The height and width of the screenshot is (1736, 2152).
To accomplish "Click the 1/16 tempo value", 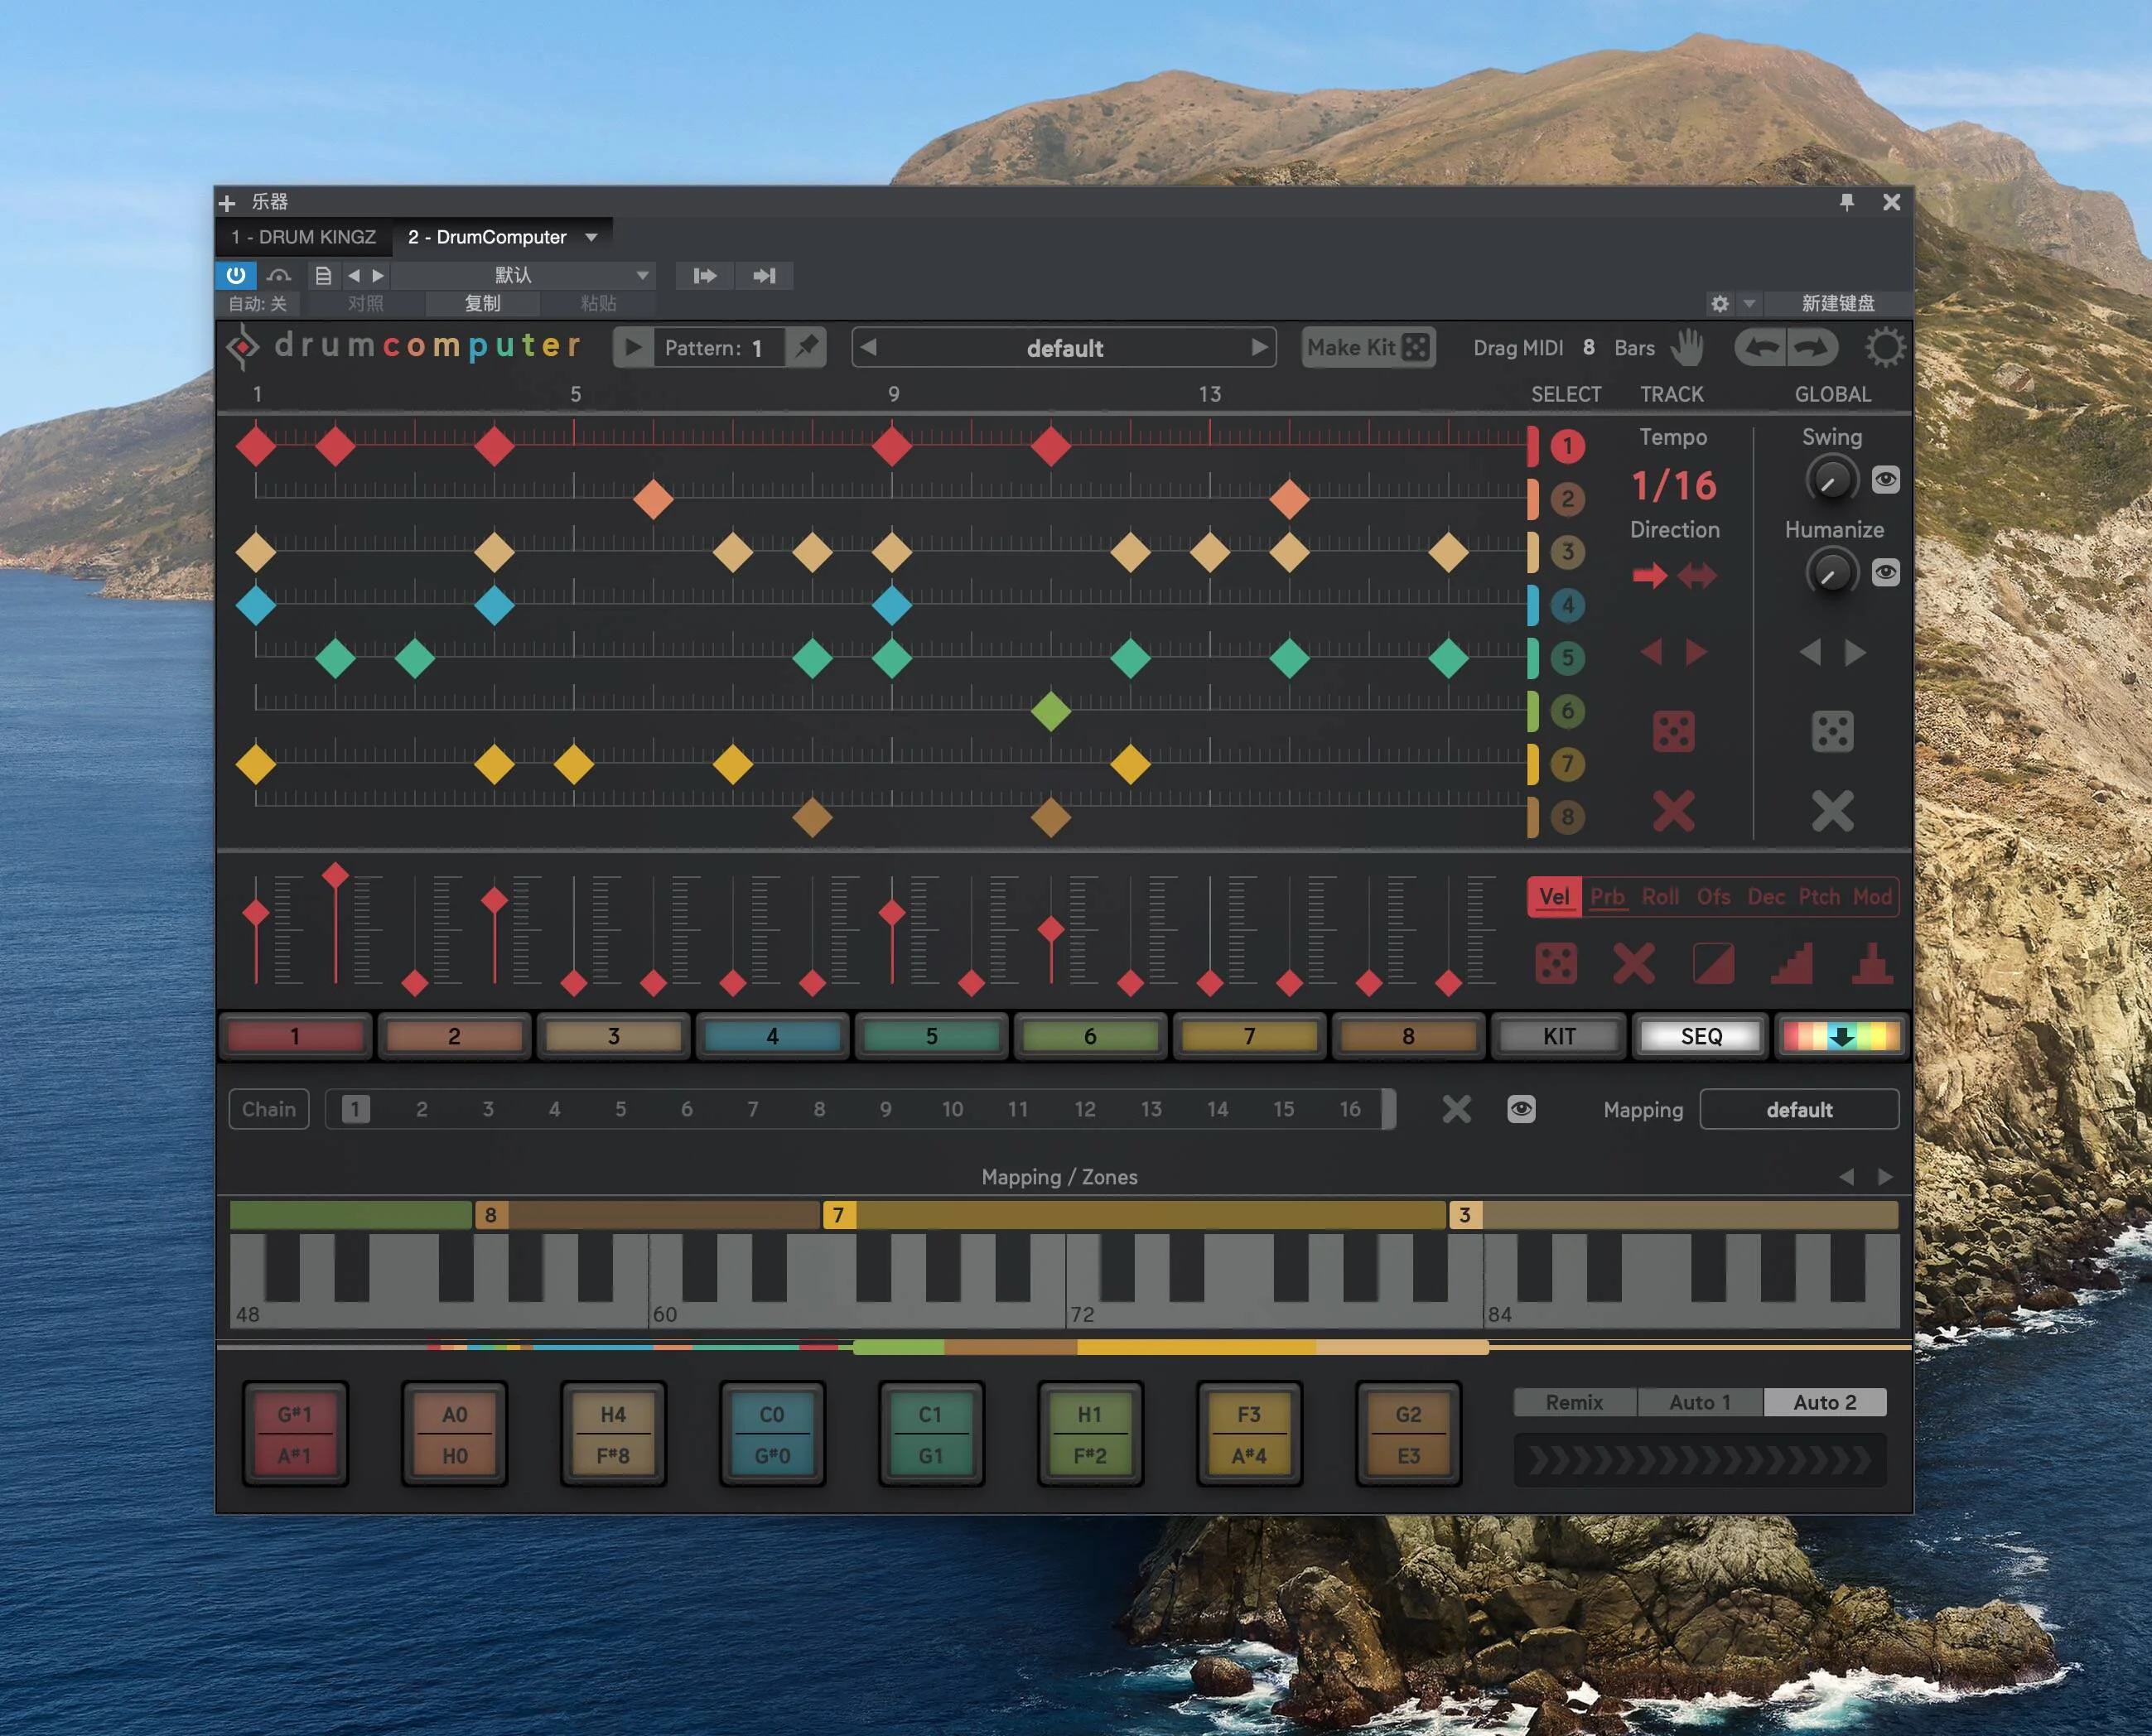I will pyautogui.click(x=1673, y=486).
